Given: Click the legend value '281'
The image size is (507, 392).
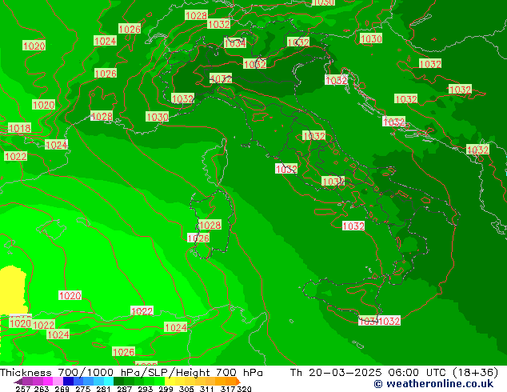Looking at the screenshot, I should [x=103, y=389].
